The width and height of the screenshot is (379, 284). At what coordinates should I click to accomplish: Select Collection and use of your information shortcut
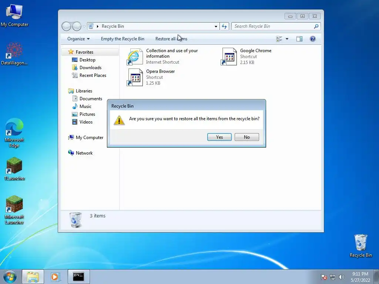click(x=162, y=56)
